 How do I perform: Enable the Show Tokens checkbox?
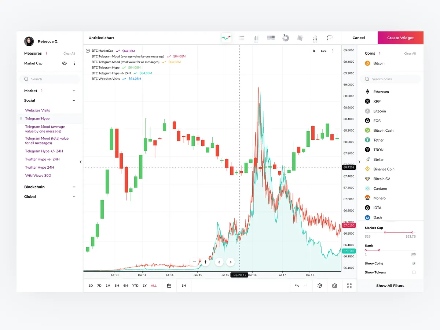pos(414,272)
